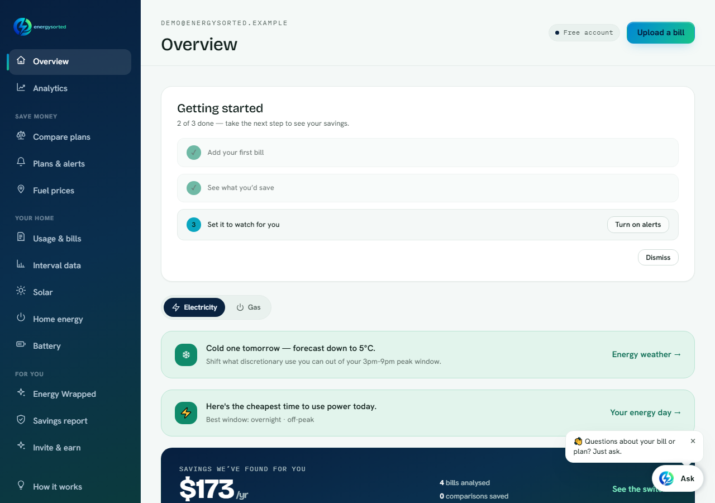
Task: Click the See what you'd save step
Action: (428, 188)
